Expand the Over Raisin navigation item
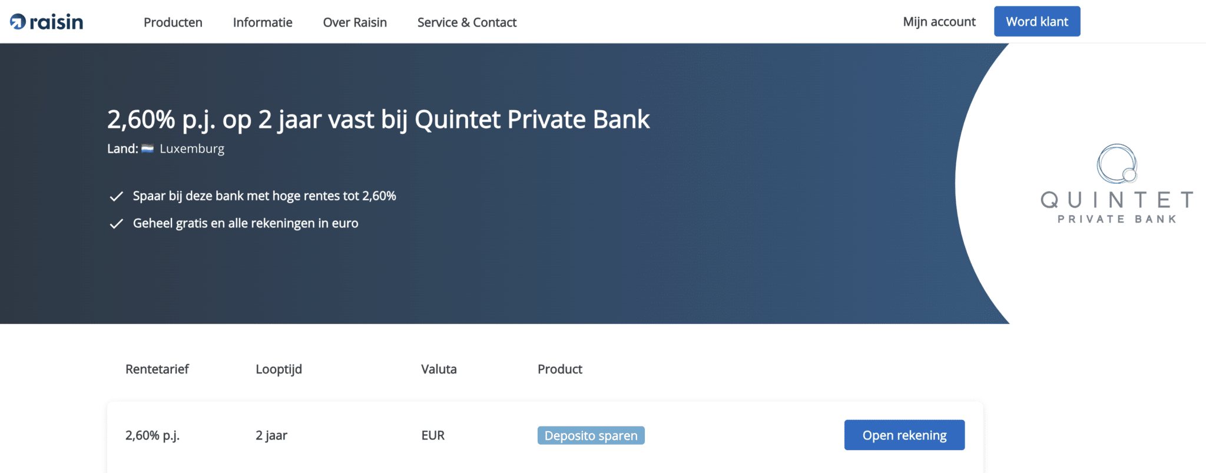The image size is (1206, 473). [x=354, y=22]
